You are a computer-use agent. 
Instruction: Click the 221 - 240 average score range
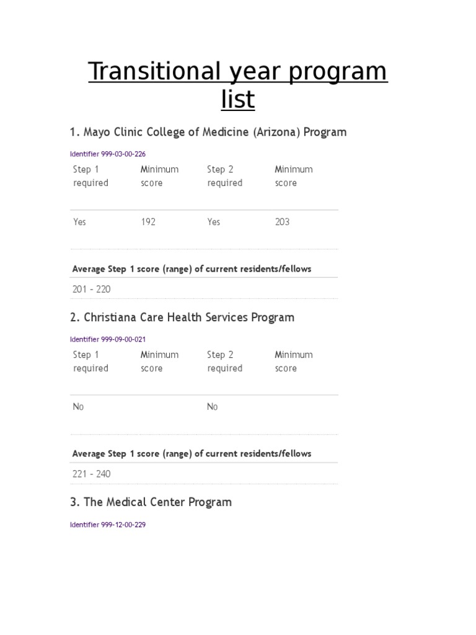pyautogui.click(x=92, y=474)
